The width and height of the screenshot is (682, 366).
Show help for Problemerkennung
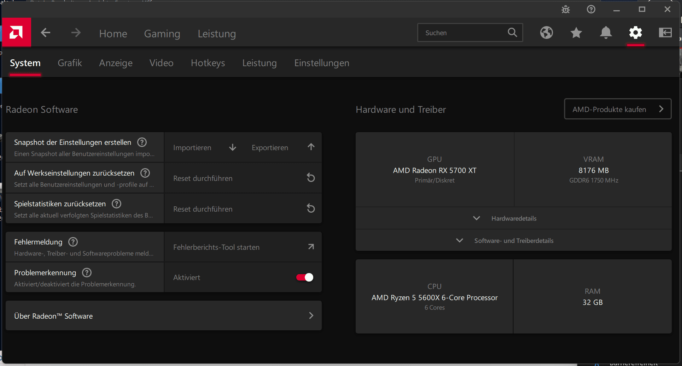[87, 272]
